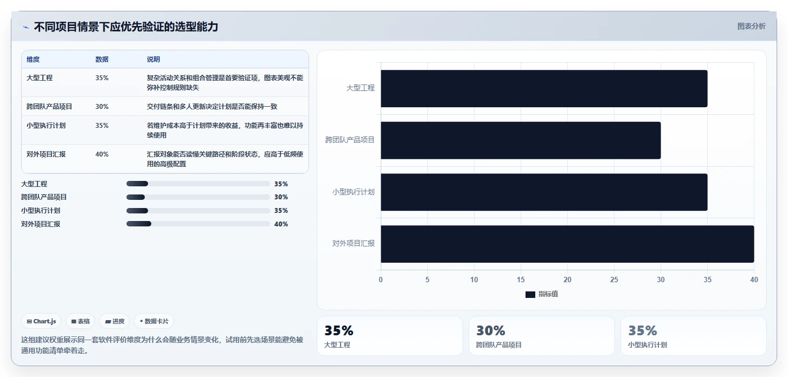Click the x-axis tick 25
Image resolution: width=788 pixels, height=377 pixels.
click(614, 280)
